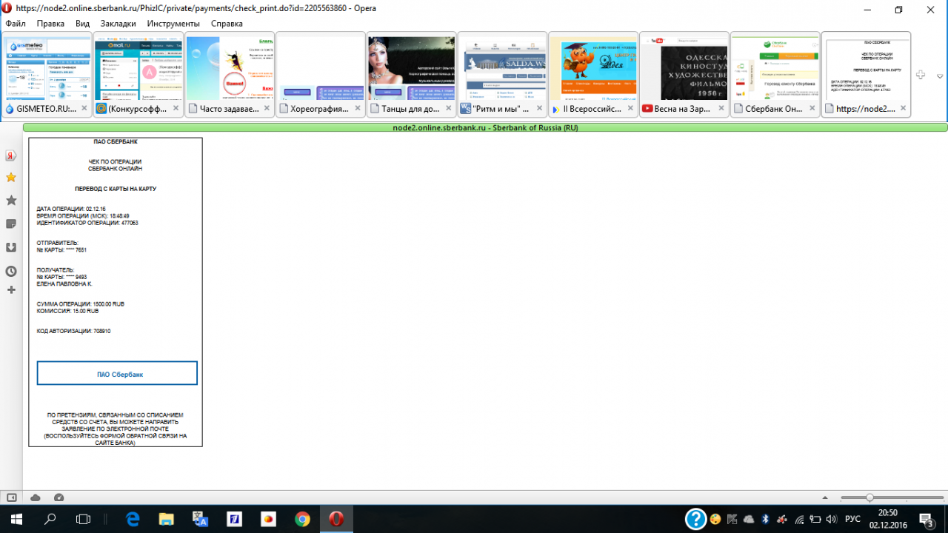The image size is (948, 533).
Task: Switch to the Часто задавае... tab
Action: click(230, 74)
